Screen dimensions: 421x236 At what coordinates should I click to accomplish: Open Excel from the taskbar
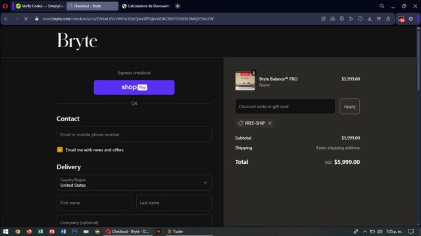point(40,231)
